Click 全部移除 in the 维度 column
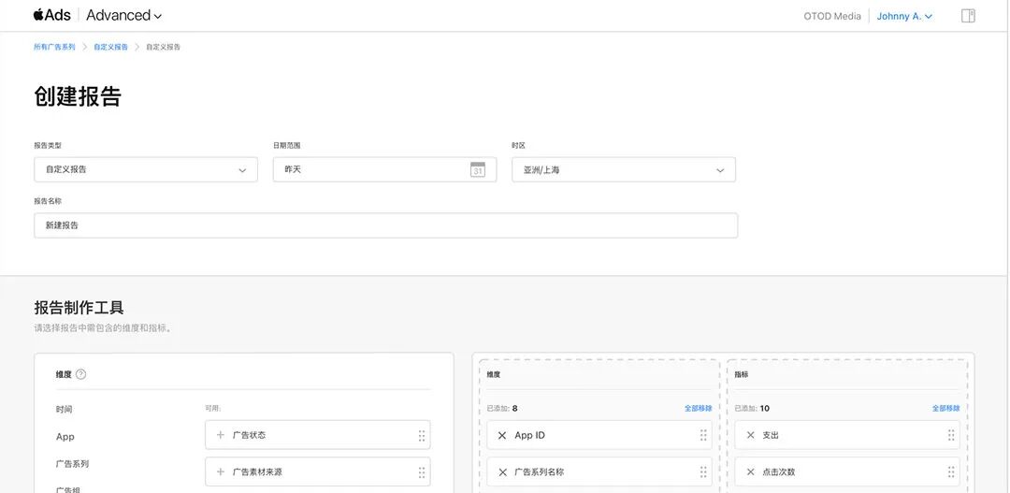1010x493 pixels. [x=699, y=409]
